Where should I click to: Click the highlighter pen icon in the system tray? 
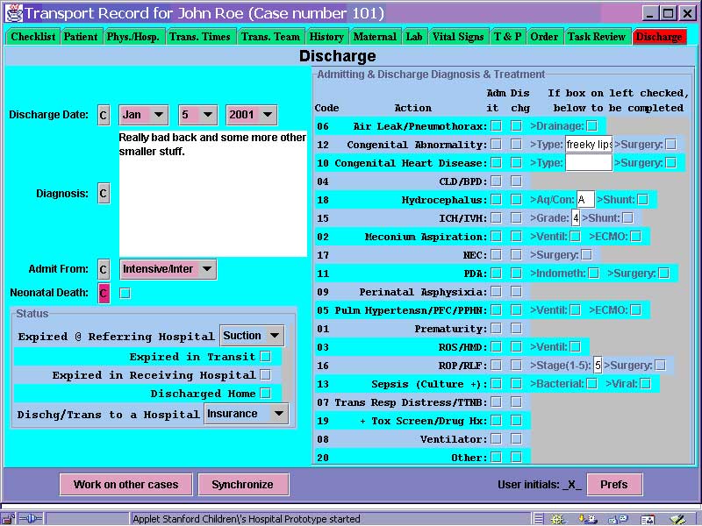point(679,518)
